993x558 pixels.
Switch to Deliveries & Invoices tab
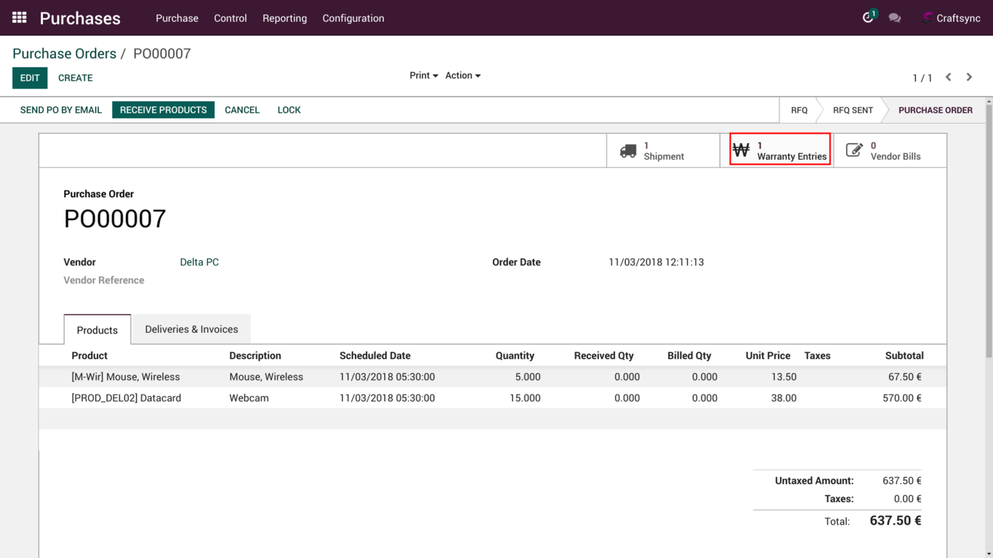(191, 329)
